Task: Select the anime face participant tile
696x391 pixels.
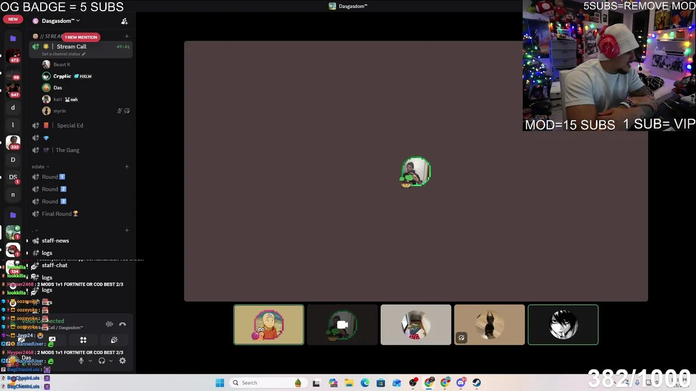Action: [x=563, y=325]
